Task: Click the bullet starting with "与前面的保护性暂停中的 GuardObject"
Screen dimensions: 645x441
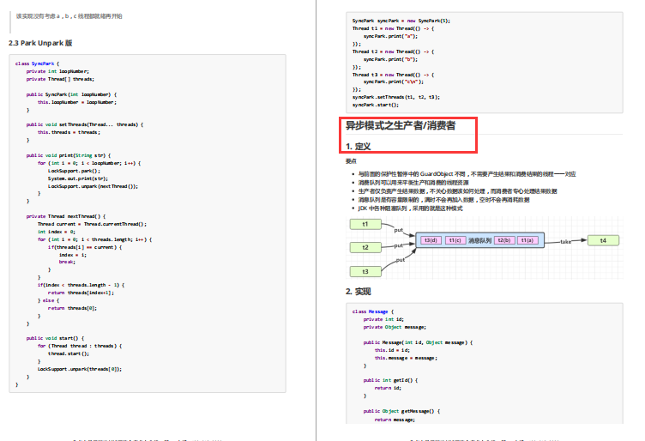Action: point(467,174)
